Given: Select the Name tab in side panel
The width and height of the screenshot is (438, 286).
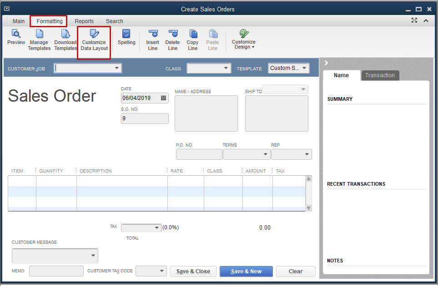Looking at the screenshot, I should pos(341,75).
